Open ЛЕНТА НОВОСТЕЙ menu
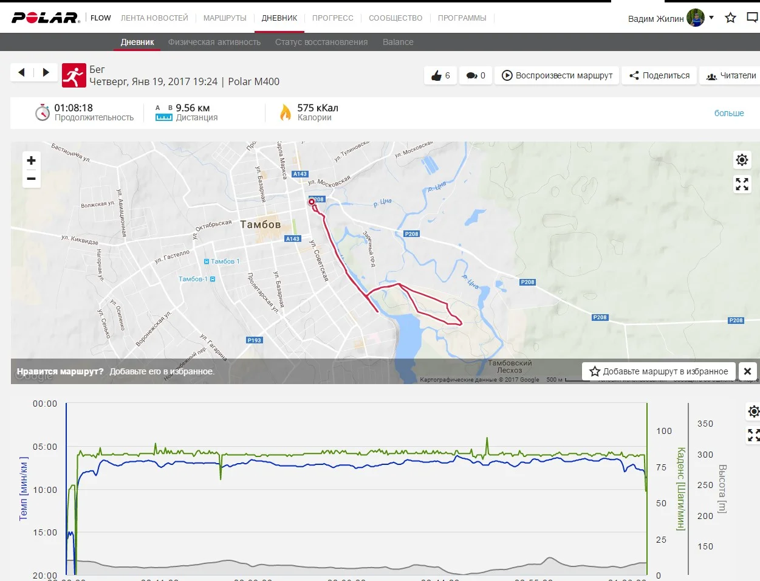 click(154, 18)
